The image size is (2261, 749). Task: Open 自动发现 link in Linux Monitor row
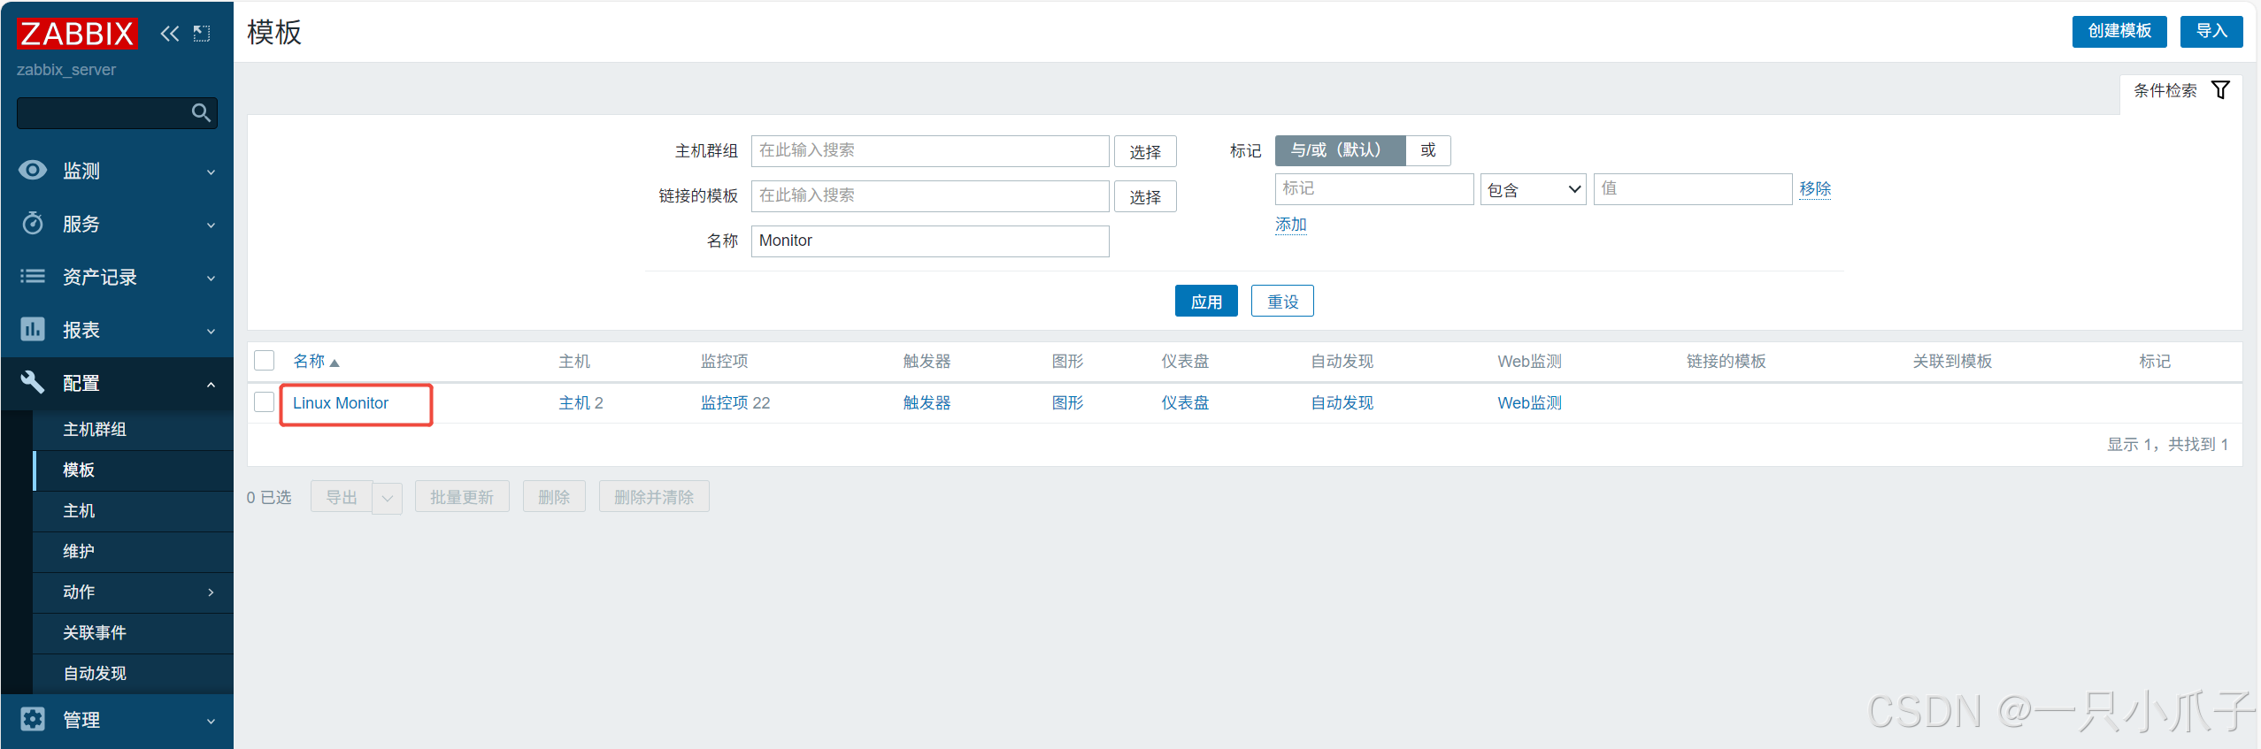click(1342, 403)
